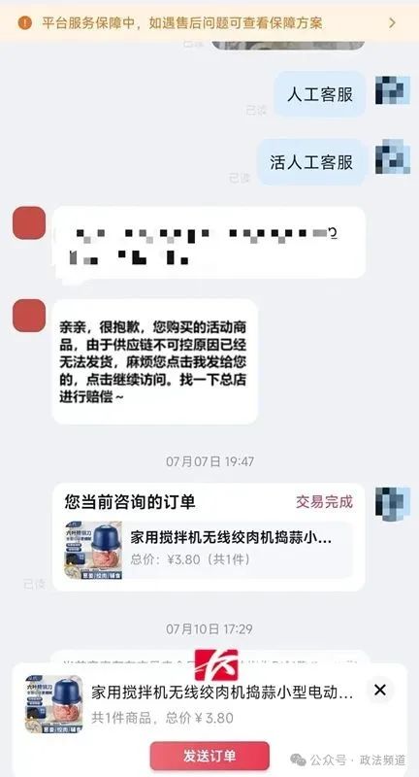Viewport: 419px width, 777px height.
Task: Tap the user avatar next to 人工客服
Action: (x=392, y=89)
